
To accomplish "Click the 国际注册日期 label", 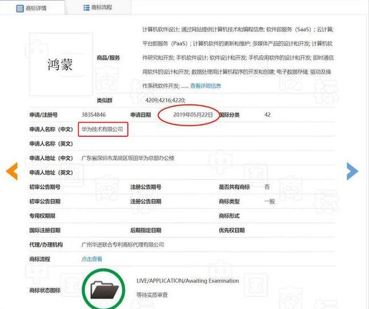I will (44, 230).
